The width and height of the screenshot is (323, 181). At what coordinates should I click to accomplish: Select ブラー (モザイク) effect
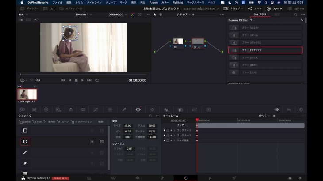[x=265, y=50]
